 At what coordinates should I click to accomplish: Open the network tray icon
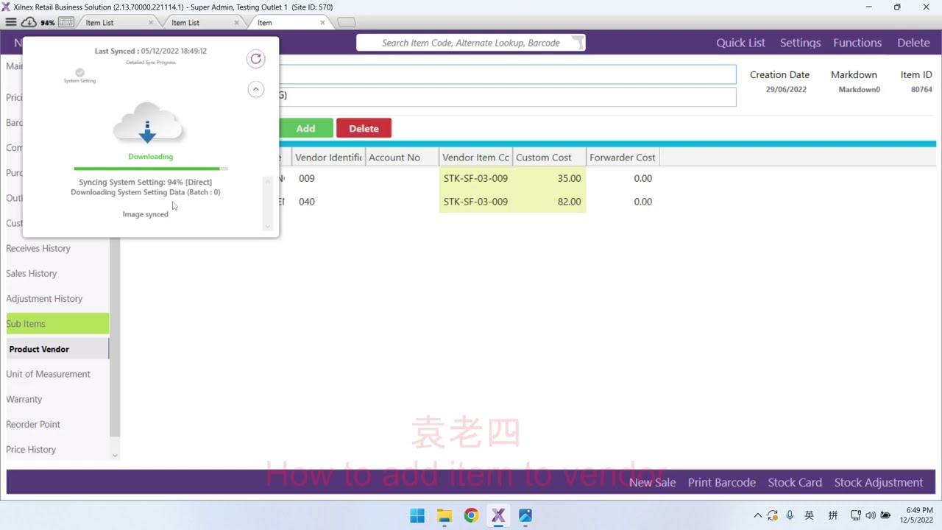tap(856, 515)
